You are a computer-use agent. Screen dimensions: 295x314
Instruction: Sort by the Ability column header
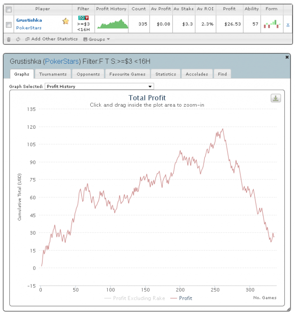pos(252,9)
